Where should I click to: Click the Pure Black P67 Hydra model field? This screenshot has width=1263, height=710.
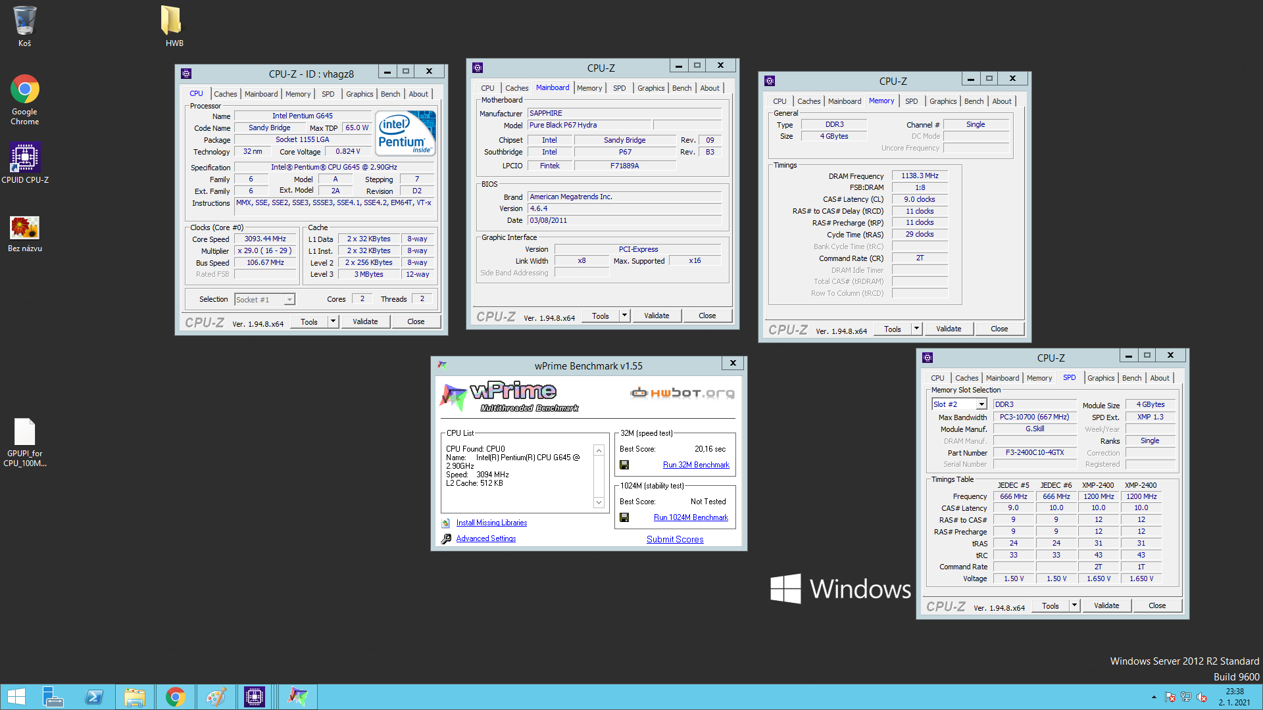[589, 125]
